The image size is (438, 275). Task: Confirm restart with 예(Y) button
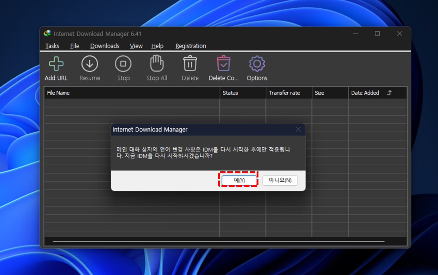(x=239, y=180)
